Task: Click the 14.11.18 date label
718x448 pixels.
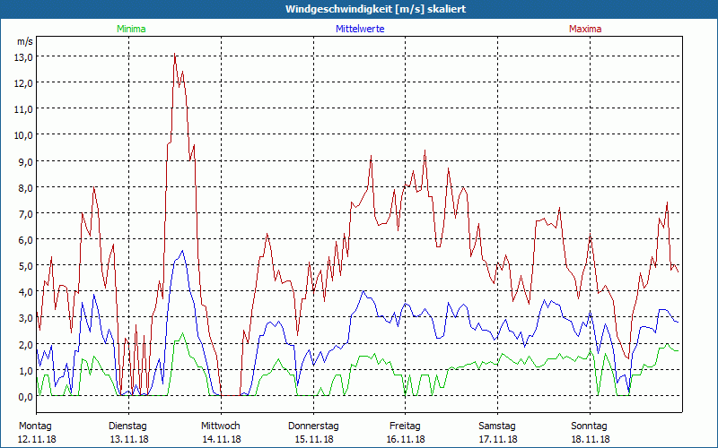Action: [221, 439]
